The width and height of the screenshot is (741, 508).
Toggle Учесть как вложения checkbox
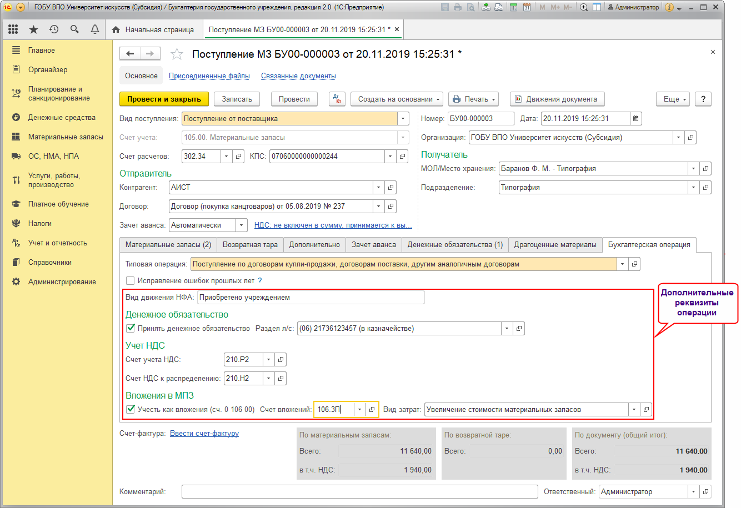[x=131, y=409]
